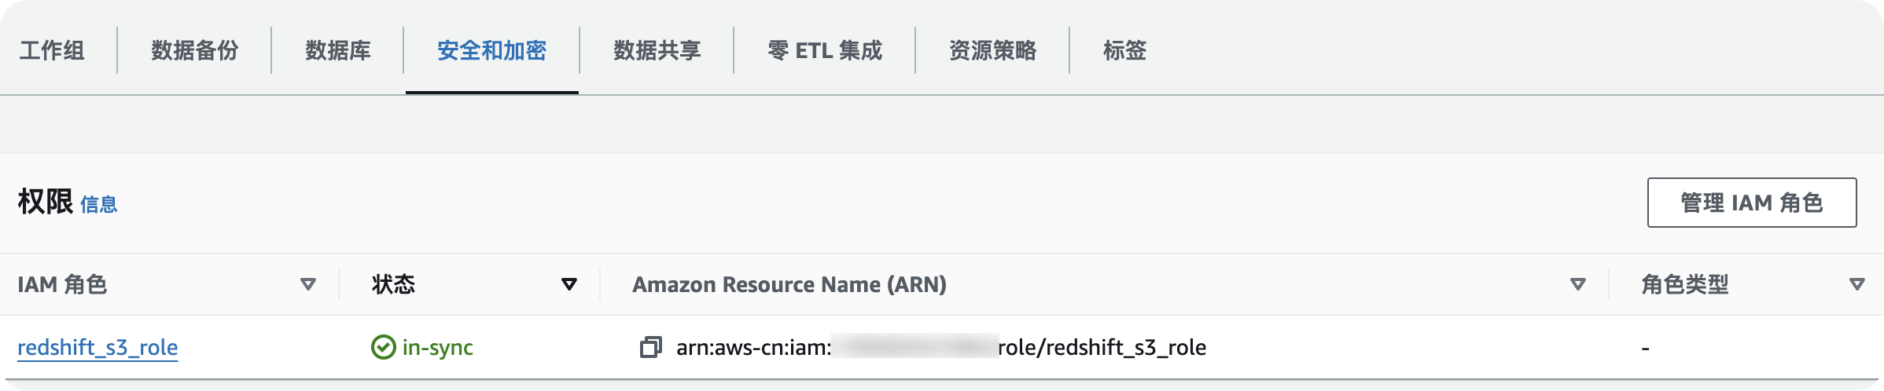This screenshot has height=391, width=1884.
Task: Click the Amazon Resource Name (ARN) header label
Action: (x=789, y=284)
